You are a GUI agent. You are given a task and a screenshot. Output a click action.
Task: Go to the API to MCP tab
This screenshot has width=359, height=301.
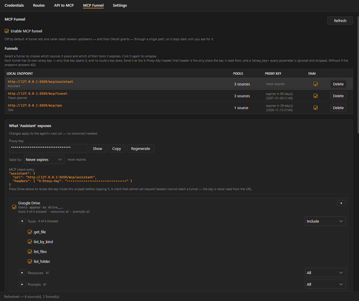(x=64, y=5)
